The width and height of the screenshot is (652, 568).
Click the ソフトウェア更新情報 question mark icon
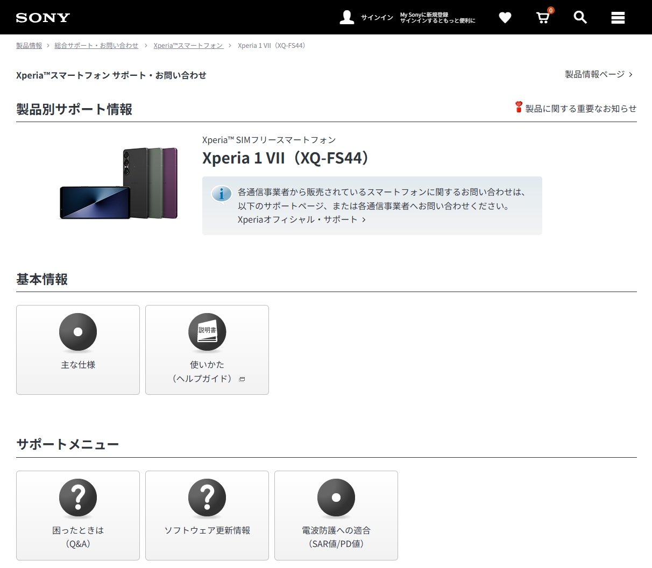coord(207,498)
